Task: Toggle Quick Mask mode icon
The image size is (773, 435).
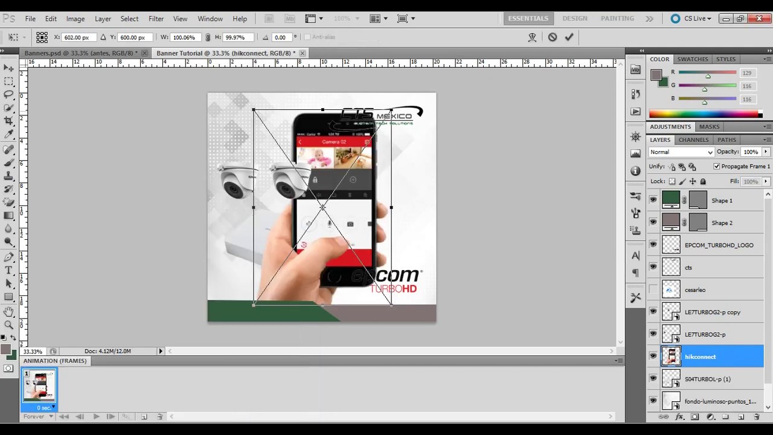Action: point(8,368)
